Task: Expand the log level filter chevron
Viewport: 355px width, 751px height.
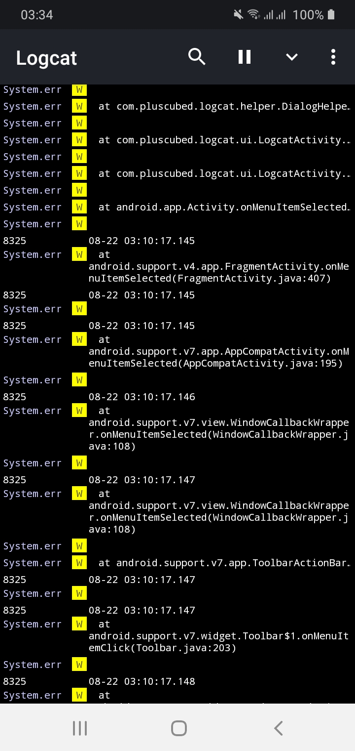Action: click(x=291, y=57)
